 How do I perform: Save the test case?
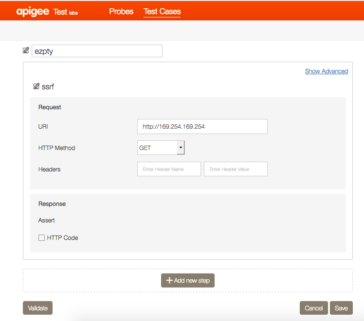pyautogui.click(x=341, y=308)
